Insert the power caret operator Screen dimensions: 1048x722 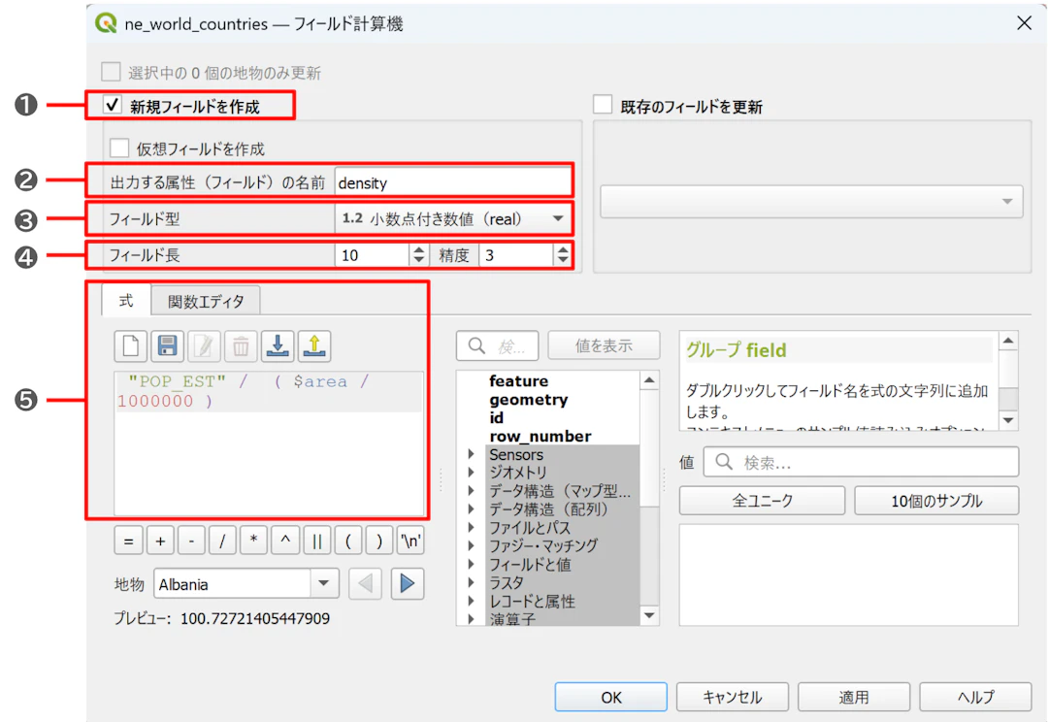285,541
